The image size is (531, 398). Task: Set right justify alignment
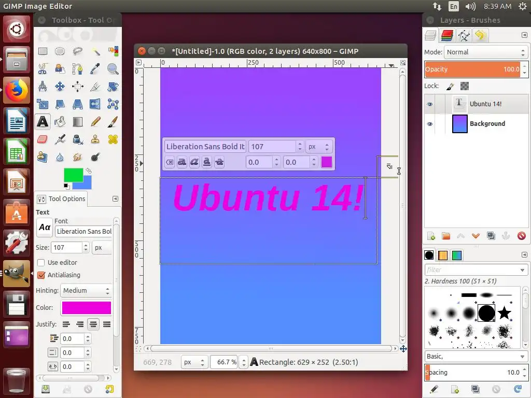(80, 324)
